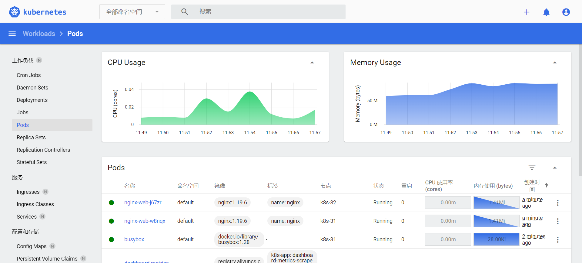The height and width of the screenshot is (263, 582).
Task: Click name: nginx label chip for nginx-web-w8nqx
Action: coord(285,221)
